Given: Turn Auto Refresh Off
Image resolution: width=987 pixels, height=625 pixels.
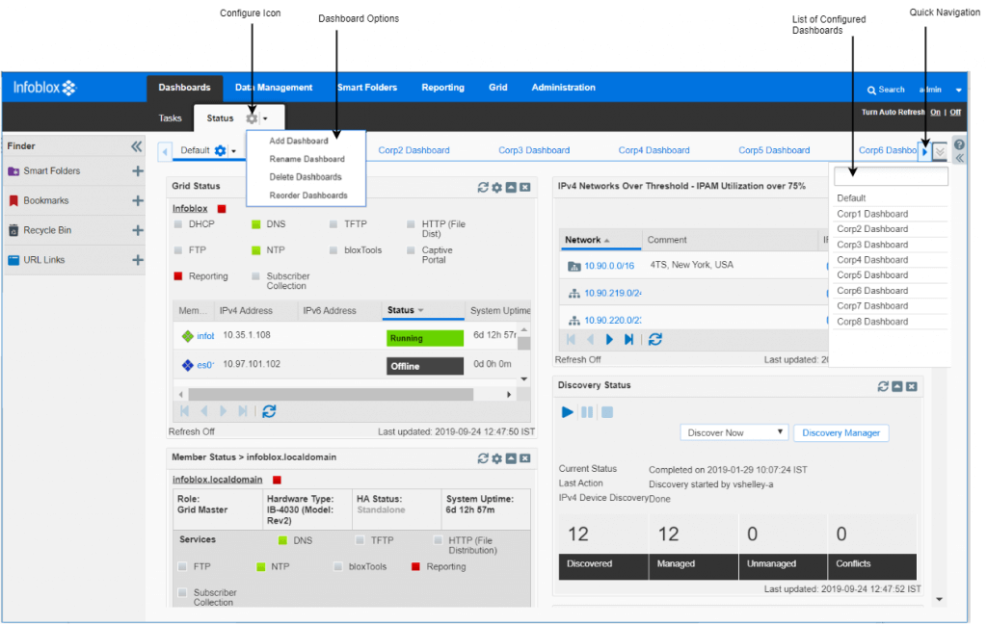Looking at the screenshot, I should (x=955, y=112).
